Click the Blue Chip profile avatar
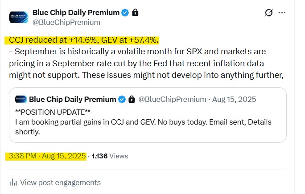Image resolution: width=305 pixels, height=194 pixels. pos(19,17)
